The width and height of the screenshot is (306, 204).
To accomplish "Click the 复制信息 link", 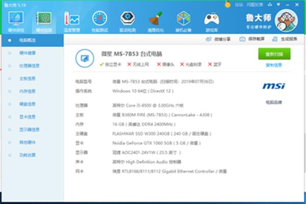I will point(274,65).
